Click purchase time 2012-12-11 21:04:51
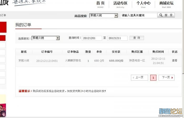 click(158, 61)
